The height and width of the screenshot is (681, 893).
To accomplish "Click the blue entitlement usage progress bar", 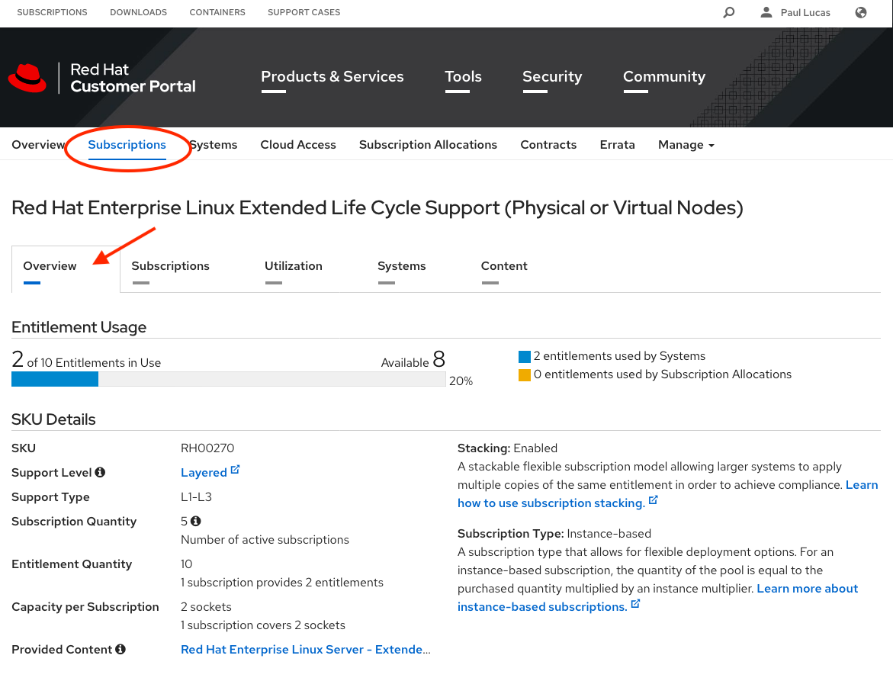I will click(x=55, y=380).
